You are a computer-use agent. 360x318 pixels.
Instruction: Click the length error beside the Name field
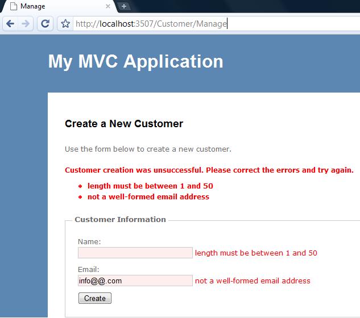click(x=256, y=253)
